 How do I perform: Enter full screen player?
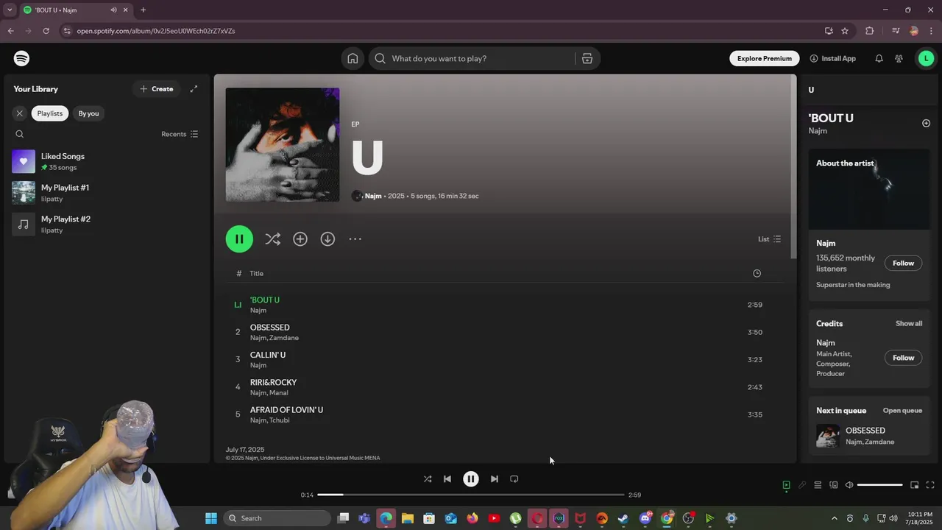930,485
